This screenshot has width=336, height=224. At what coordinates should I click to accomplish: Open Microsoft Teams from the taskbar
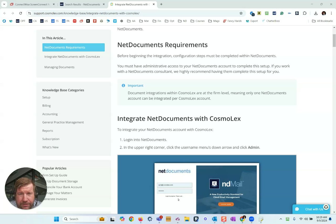click(159, 219)
